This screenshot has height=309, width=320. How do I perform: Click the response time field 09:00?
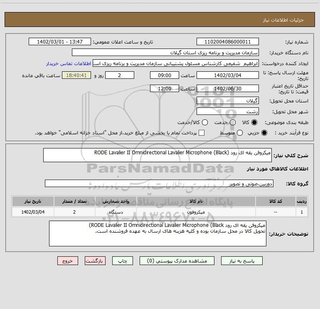(165, 75)
